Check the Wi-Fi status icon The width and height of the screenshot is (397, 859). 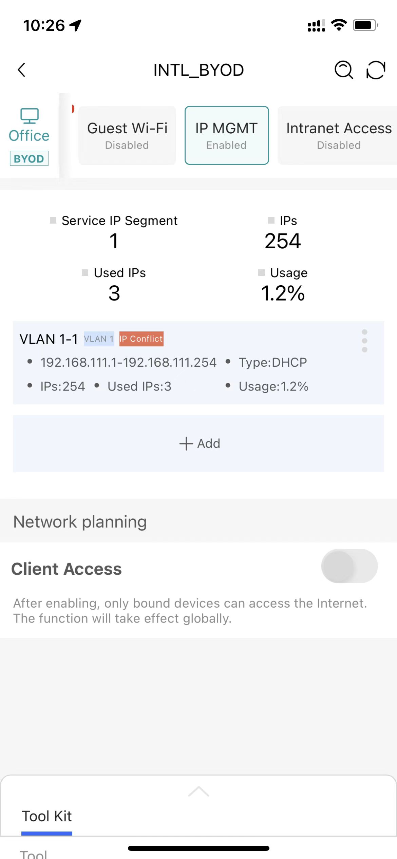339,25
